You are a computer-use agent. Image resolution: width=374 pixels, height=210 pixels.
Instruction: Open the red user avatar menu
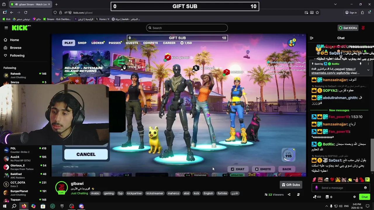tap(363, 28)
